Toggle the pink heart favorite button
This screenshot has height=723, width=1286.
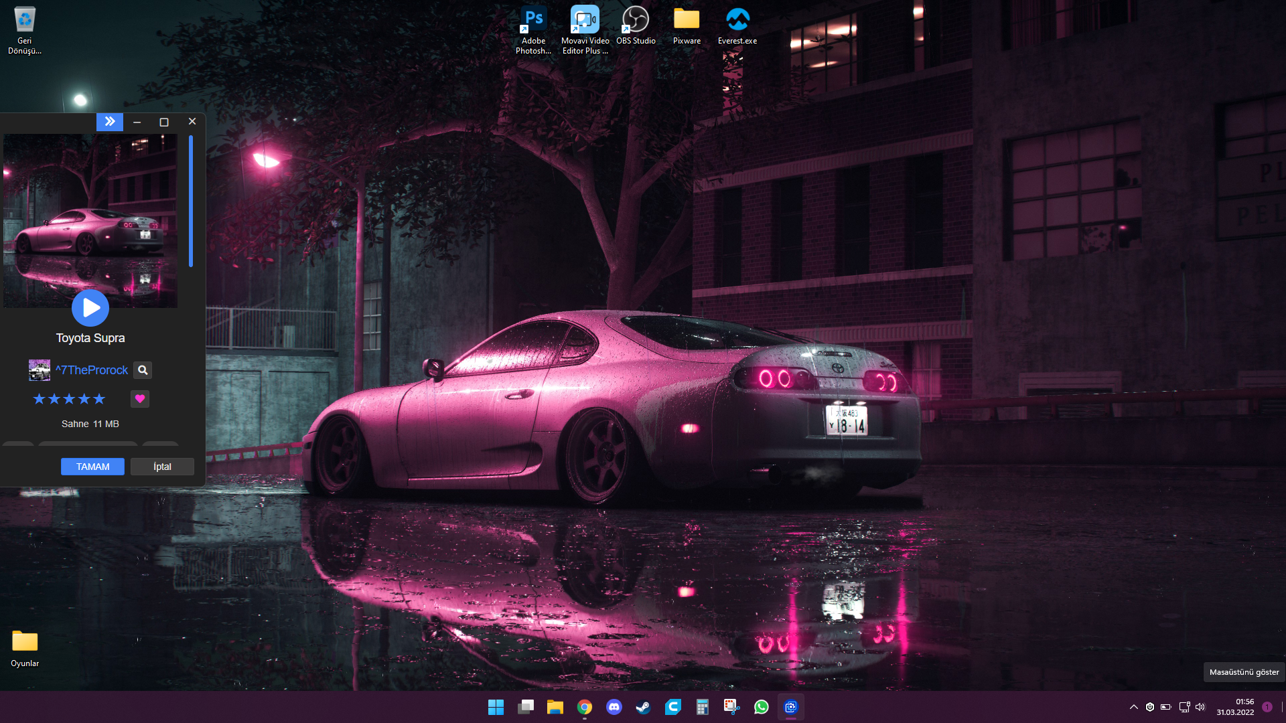coord(140,399)
